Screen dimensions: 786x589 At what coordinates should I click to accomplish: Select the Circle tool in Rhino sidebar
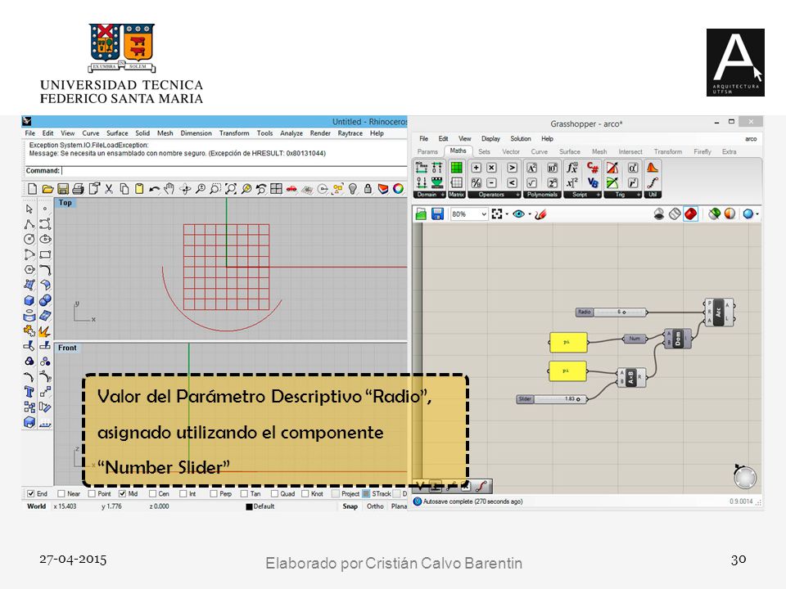pos(29,240)
